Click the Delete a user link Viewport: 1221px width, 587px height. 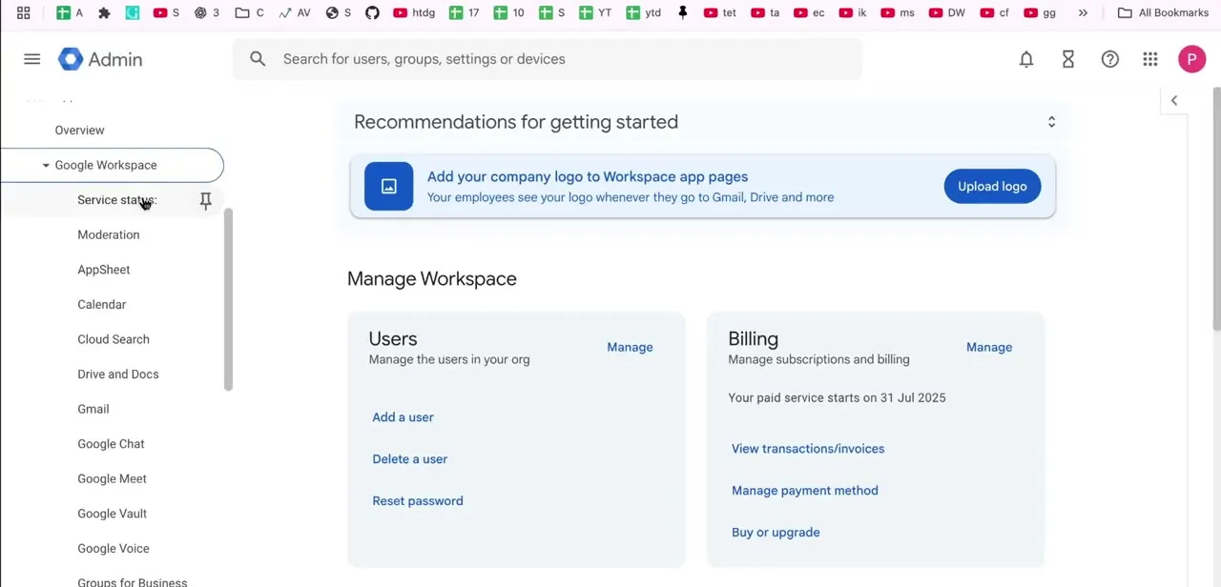tap(409, 459)
